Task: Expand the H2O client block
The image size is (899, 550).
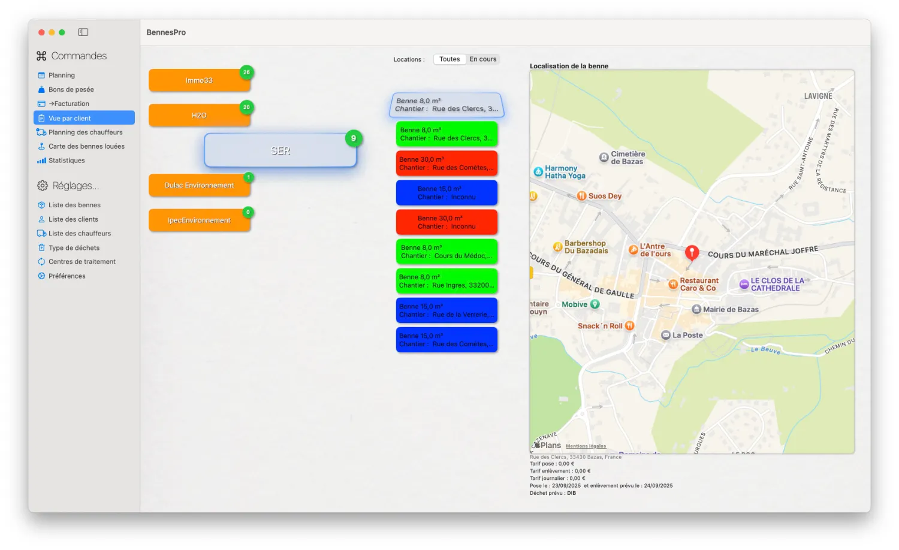Action: tap(200, 114)
